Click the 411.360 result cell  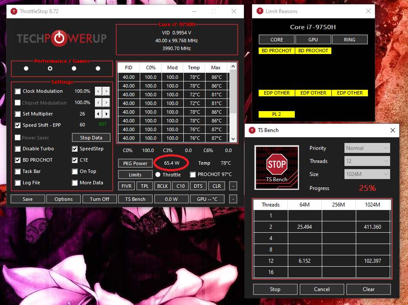point(373,227)
